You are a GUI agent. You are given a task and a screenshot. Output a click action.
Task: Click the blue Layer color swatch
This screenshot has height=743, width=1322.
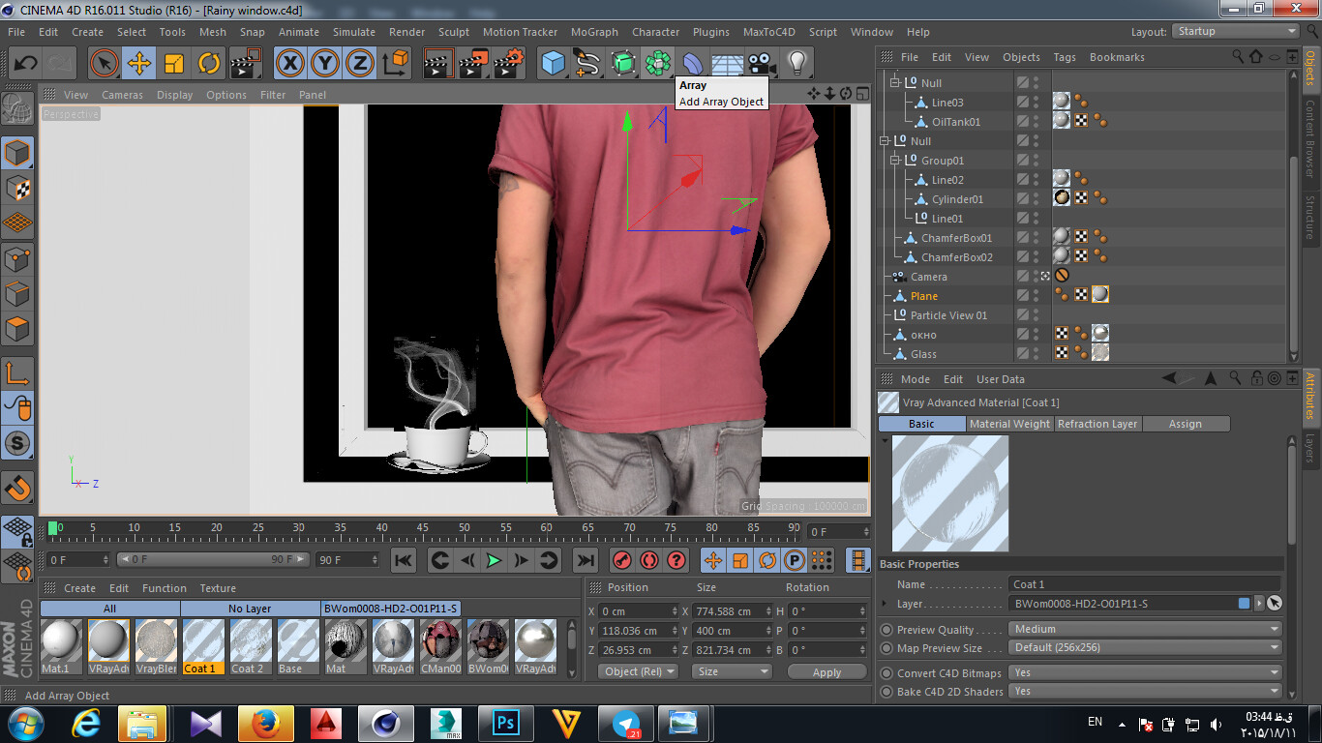point(1244,604)
